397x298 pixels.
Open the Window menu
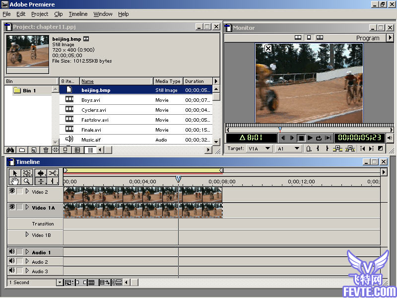point(103,14)
